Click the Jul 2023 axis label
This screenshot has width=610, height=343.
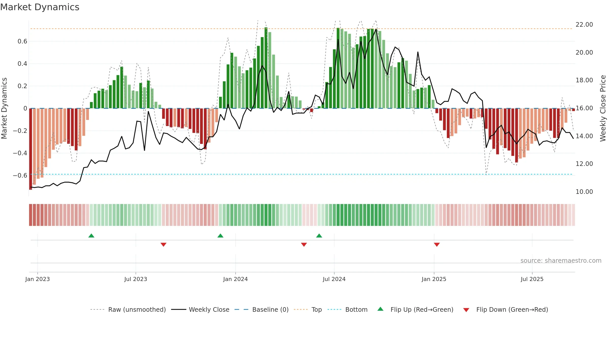[x=136, y=279]
